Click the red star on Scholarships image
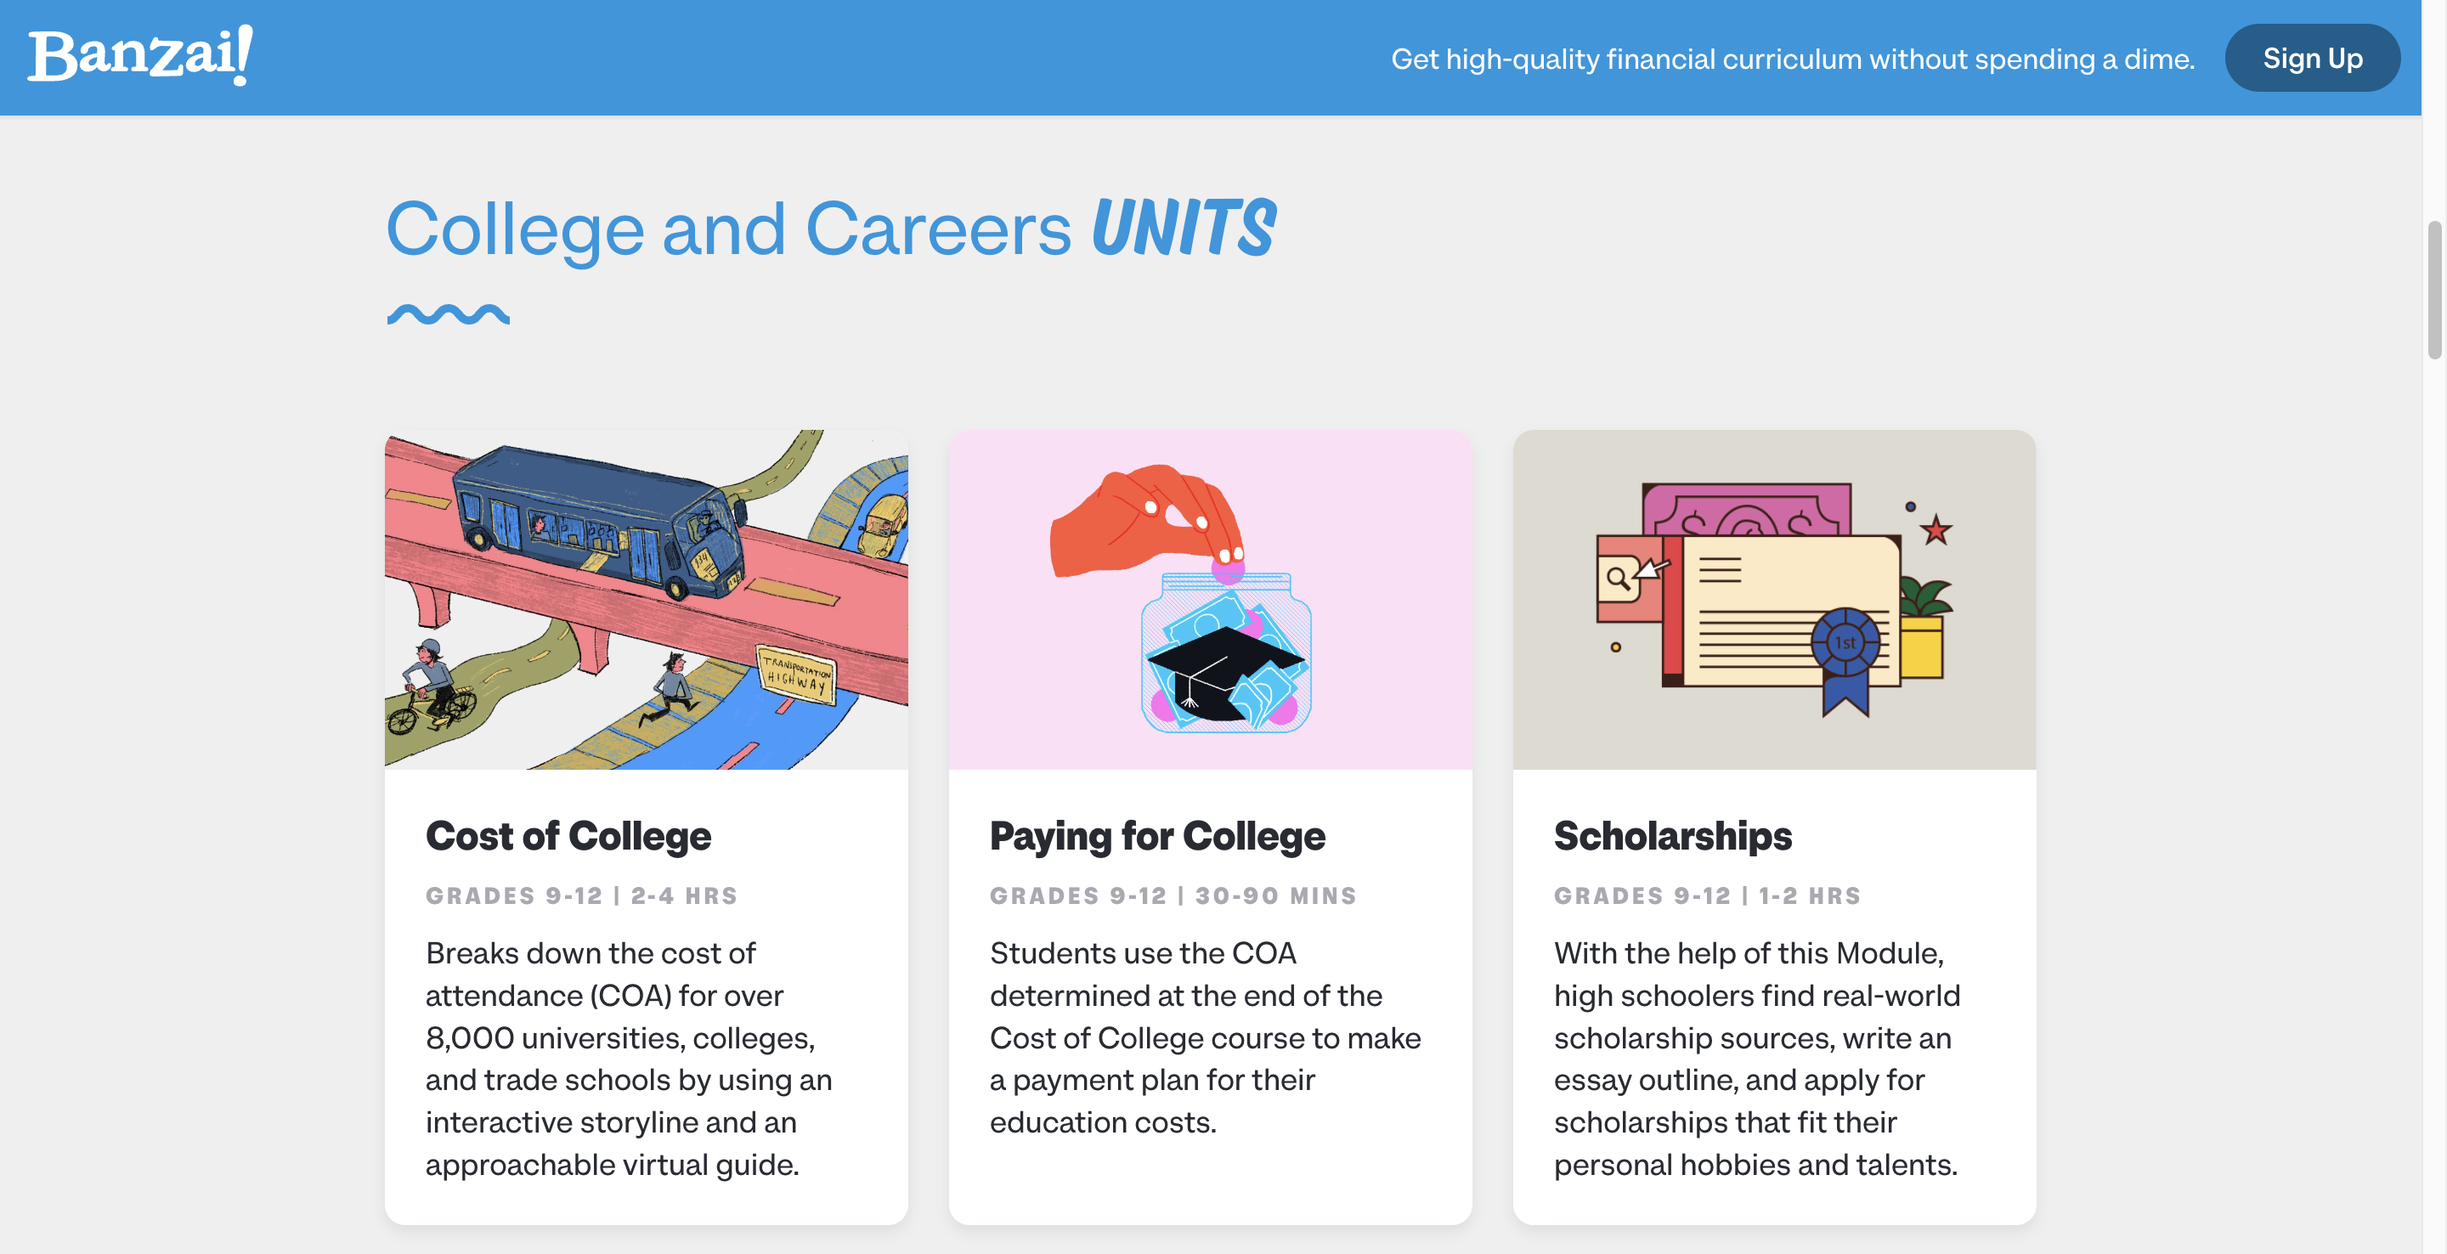 click(x=1936, y=529)
